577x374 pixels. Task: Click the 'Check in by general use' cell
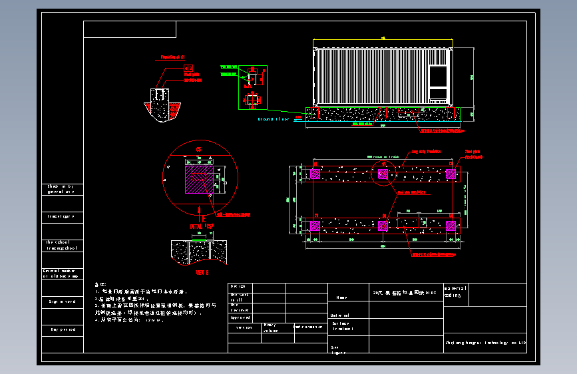pos(63,190)
